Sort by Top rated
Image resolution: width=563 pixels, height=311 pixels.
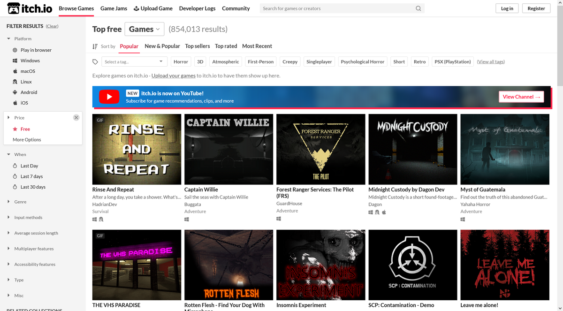click(226, 46)
